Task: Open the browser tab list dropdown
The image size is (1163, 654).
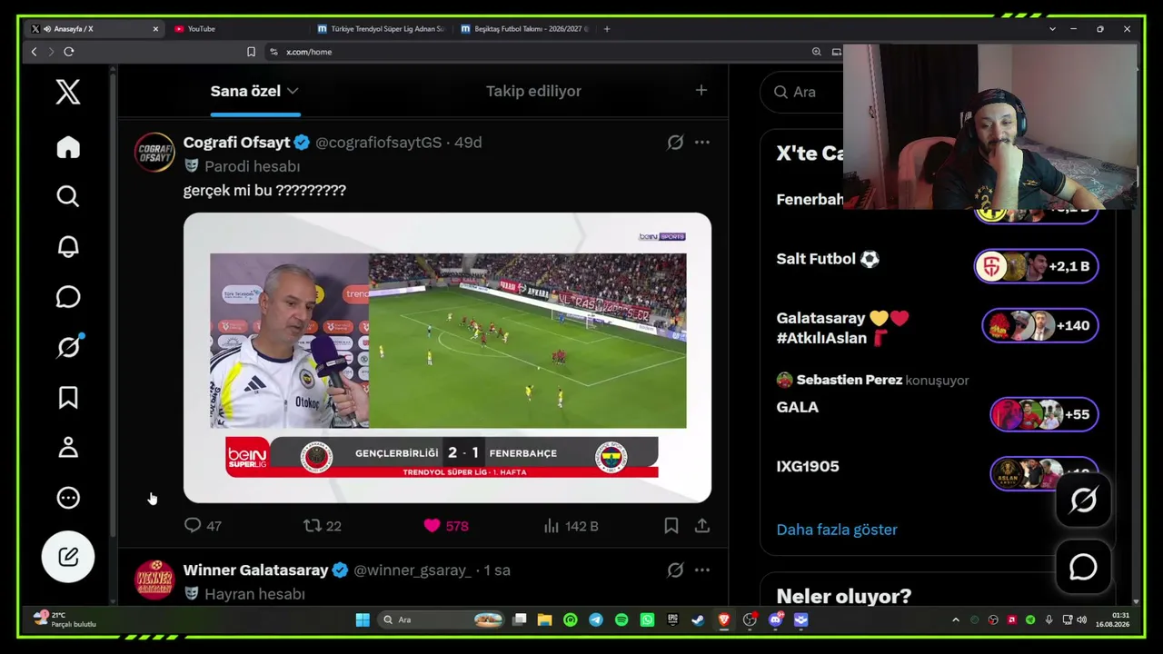Action: [x=1052, y=29]
